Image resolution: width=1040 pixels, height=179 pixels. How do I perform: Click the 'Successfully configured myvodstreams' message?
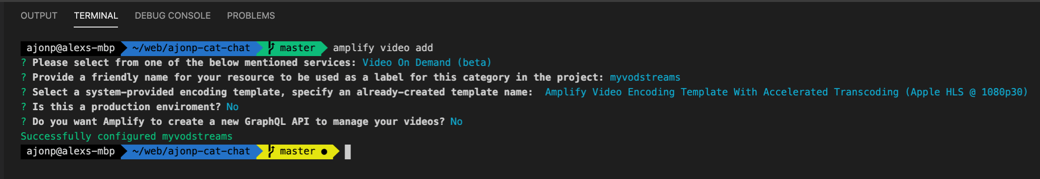[126, 136]
